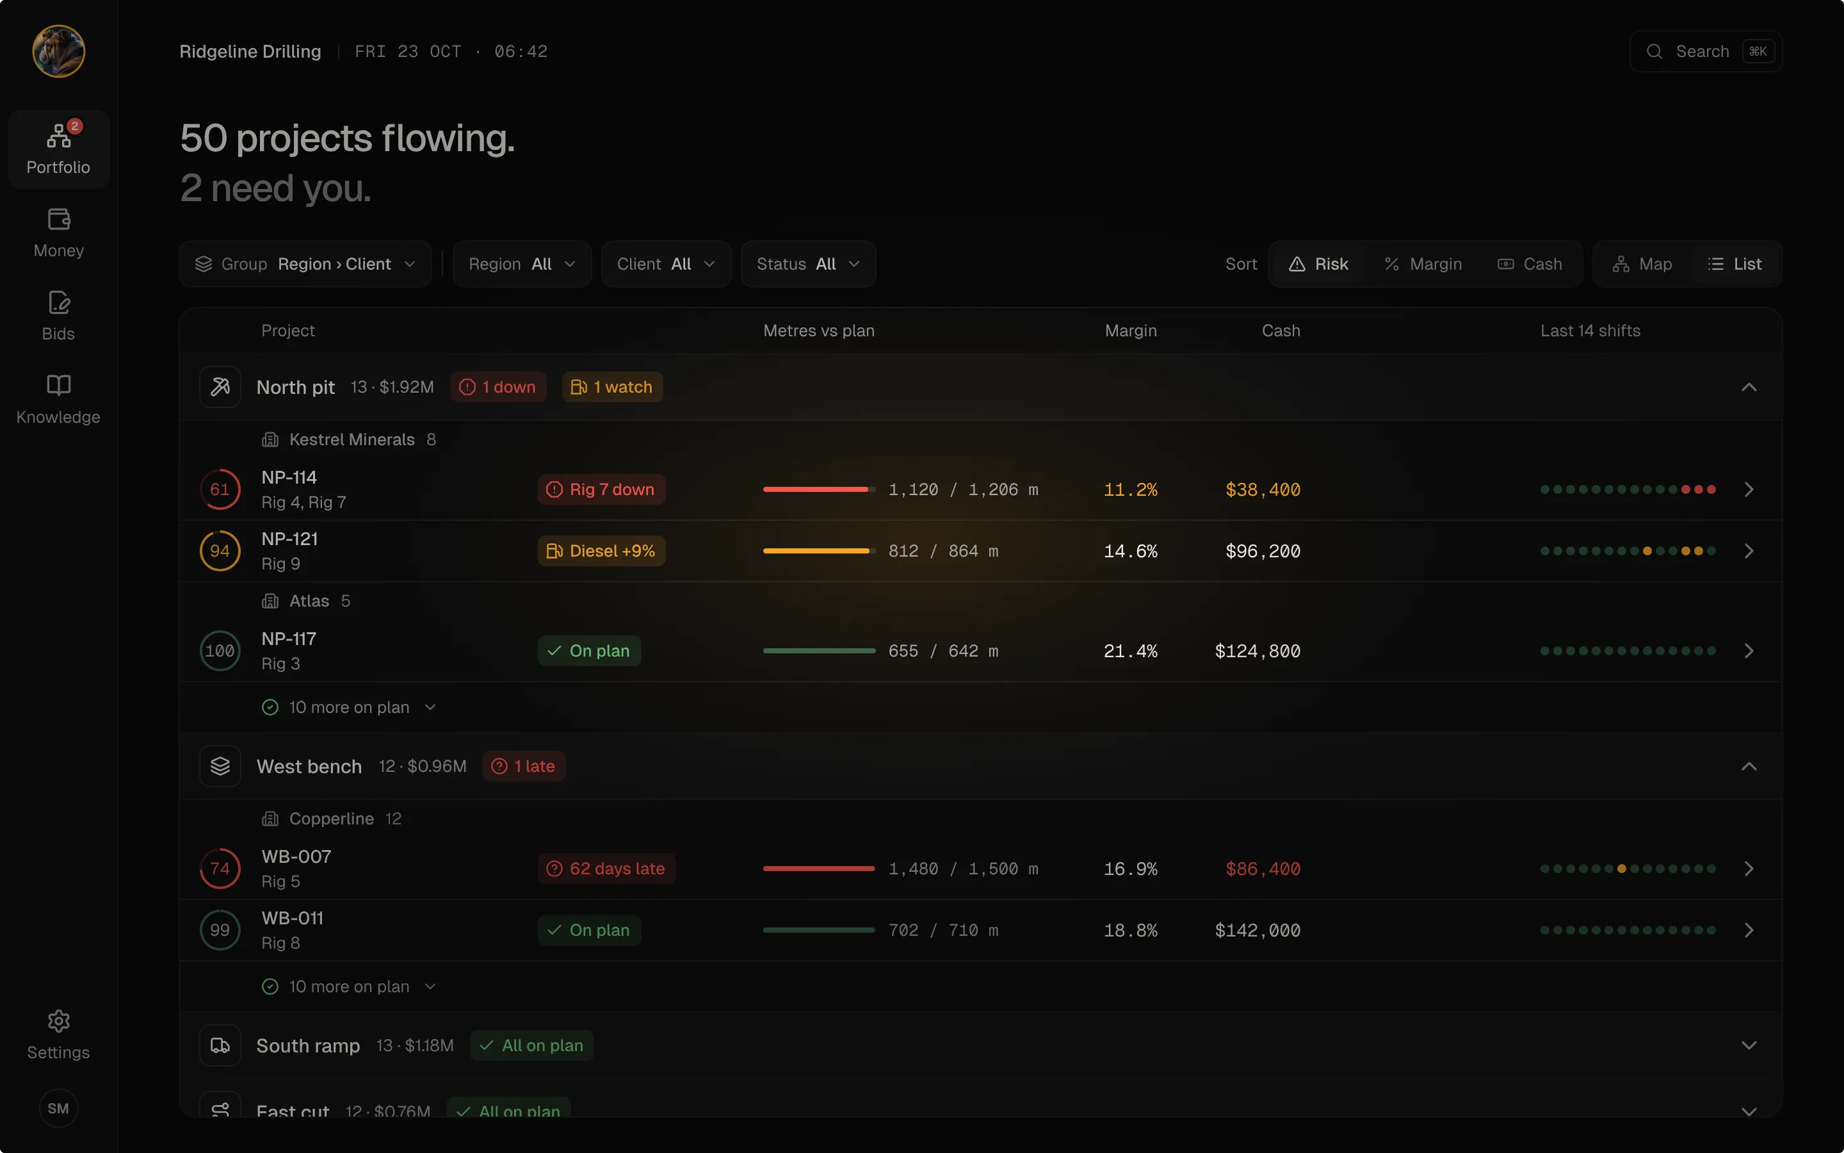Click the 1 late tag on West bench
The height and width of the screenshot is (1153, 1844).
click(524, 766)
